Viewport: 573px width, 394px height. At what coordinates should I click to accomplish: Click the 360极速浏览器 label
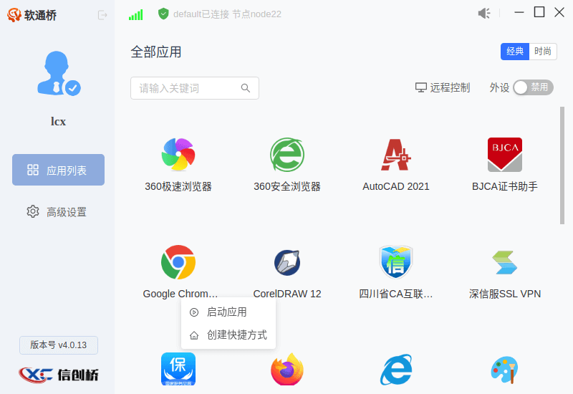[x=178, y=186]
